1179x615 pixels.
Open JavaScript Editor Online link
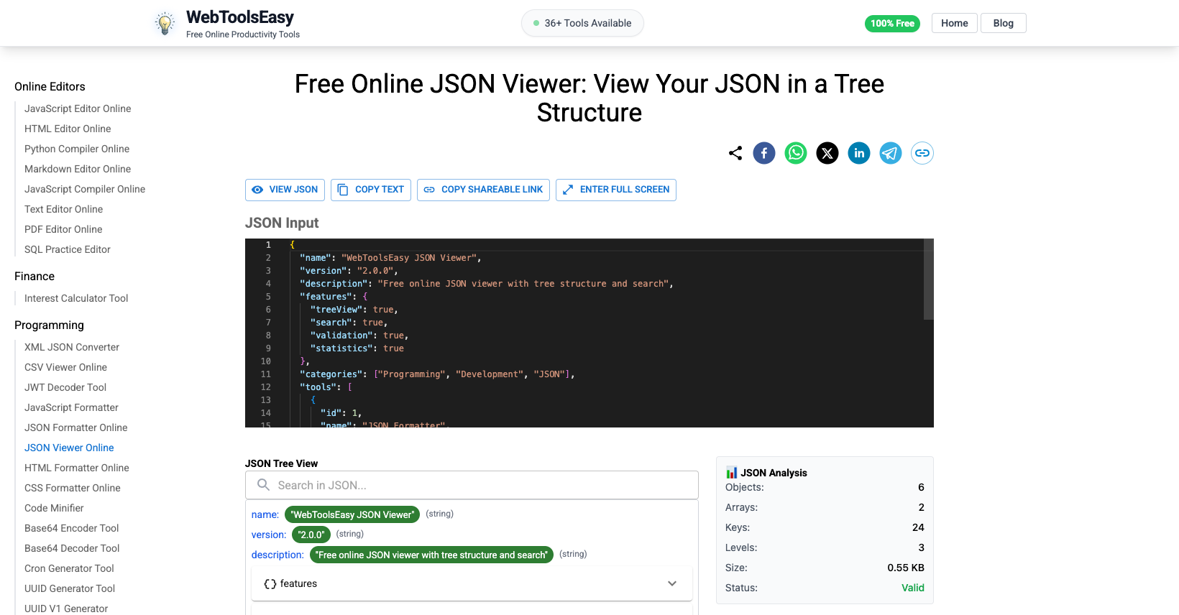(78, 108)
